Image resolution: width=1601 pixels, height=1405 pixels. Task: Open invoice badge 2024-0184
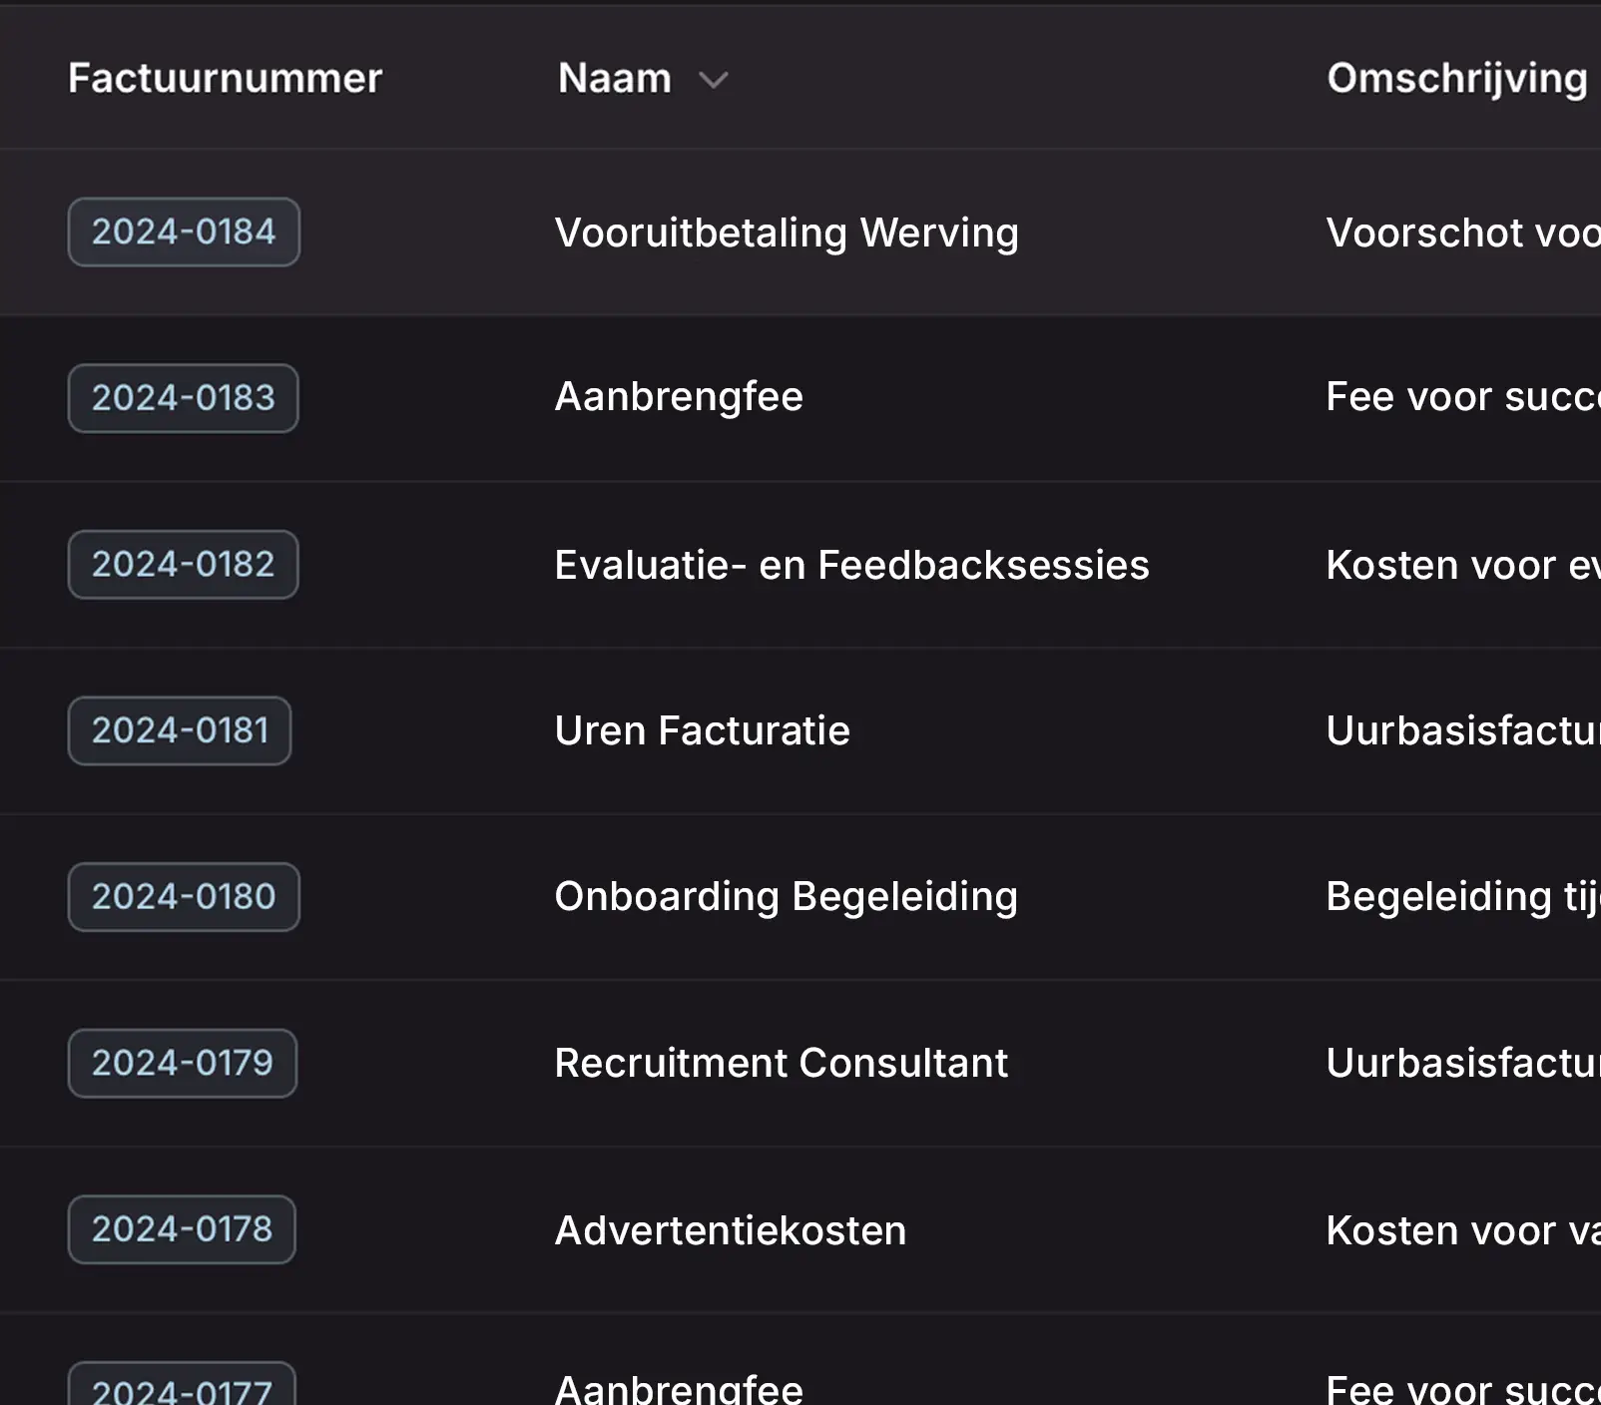(184, 232)
